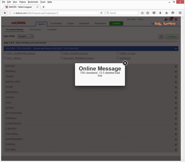The width and height of the screenshot is (185, 162).
Task: Click the Continue button
Action: click(x=172, y=37)
